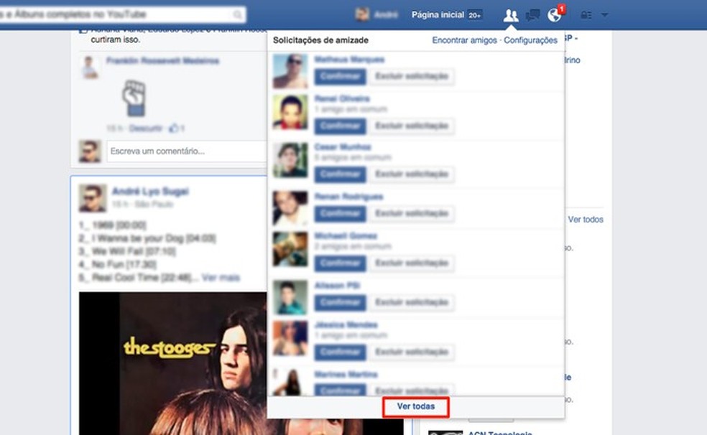Image resolution: width=707 pixels, height=435 pixels.
Task: Open the notifications globe icon
Action: pos(555,15)
